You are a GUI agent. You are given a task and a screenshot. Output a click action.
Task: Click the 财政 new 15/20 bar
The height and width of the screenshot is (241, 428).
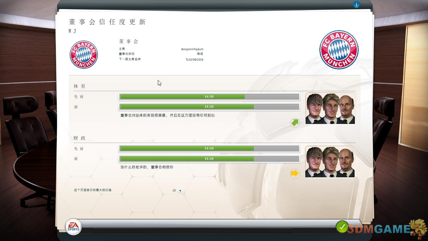[209, 159]
